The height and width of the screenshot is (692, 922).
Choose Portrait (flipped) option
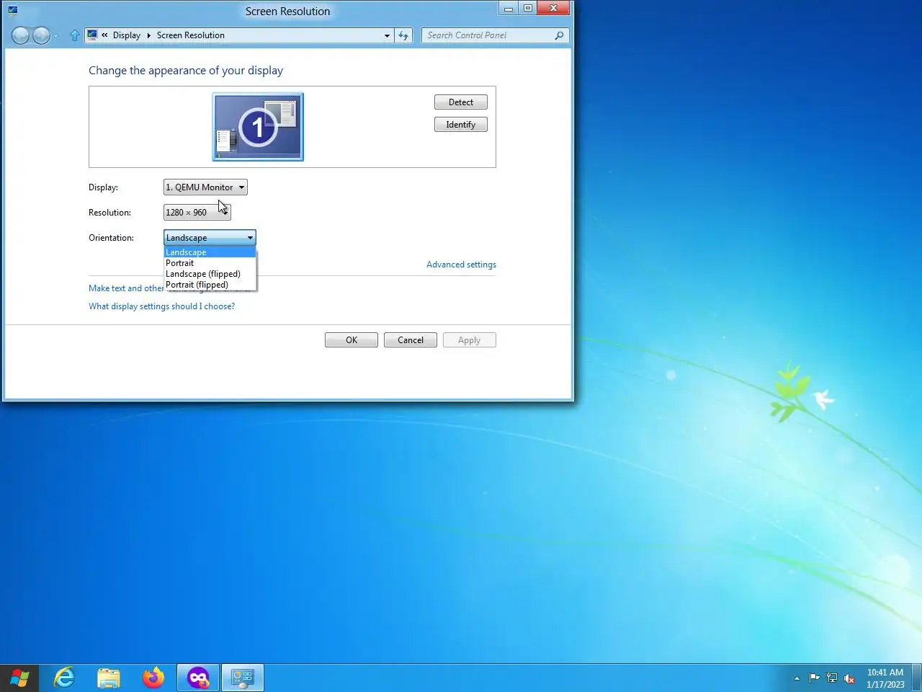point(210,285)
